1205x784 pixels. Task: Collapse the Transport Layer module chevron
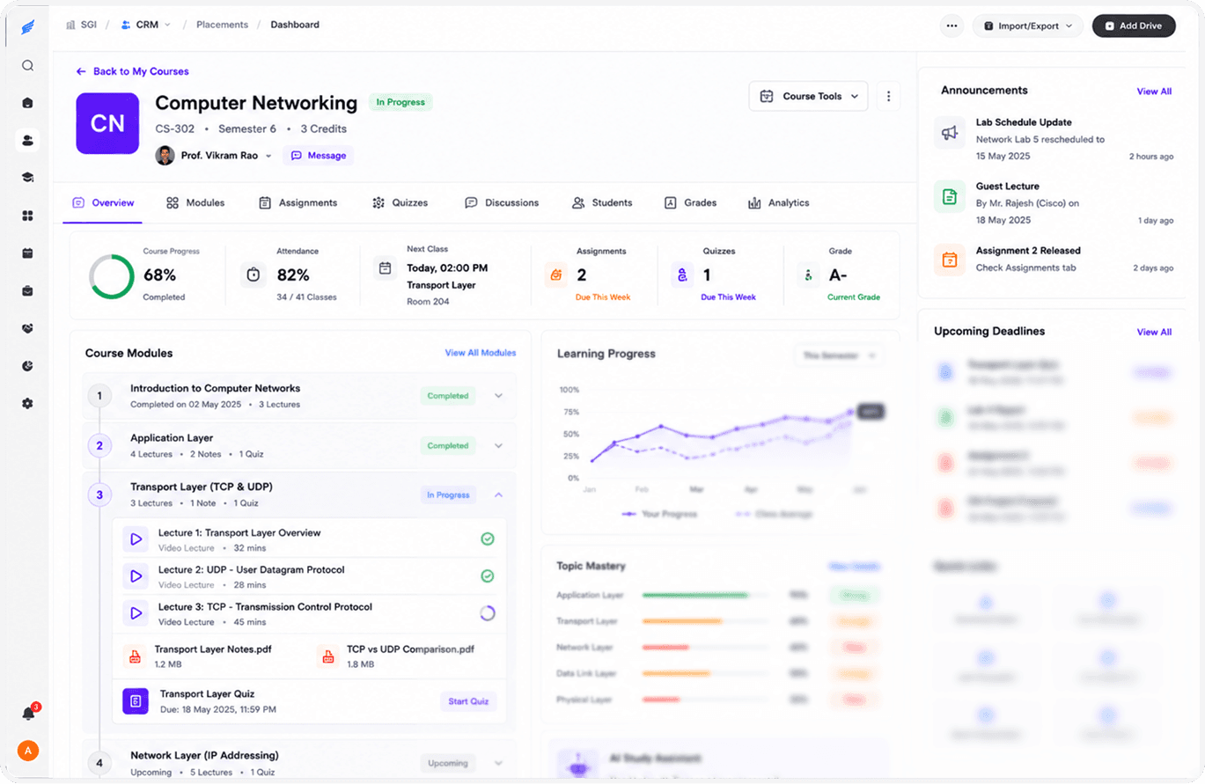coord(499,495)
